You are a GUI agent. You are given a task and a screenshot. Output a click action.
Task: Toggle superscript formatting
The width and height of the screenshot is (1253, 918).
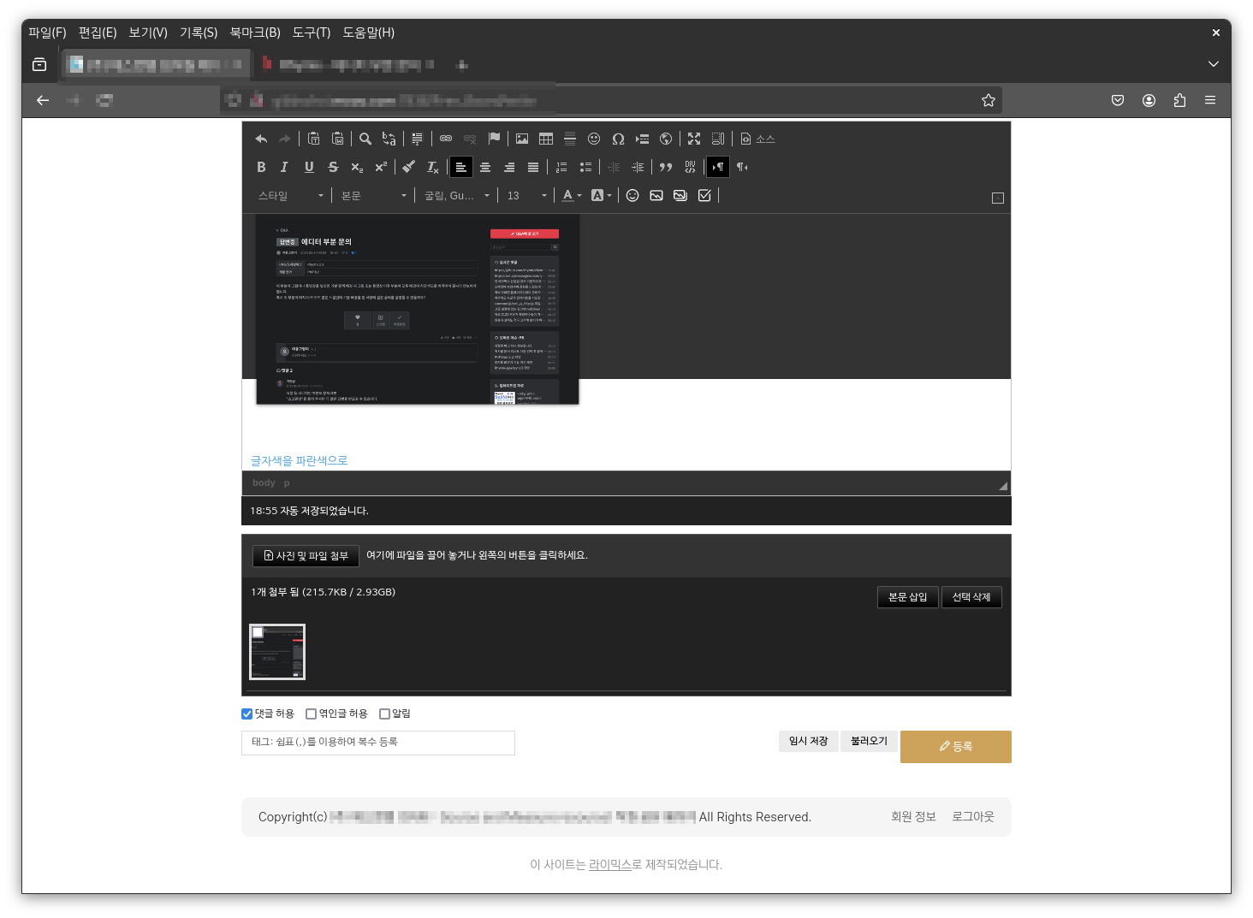tap(381, 167)
